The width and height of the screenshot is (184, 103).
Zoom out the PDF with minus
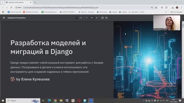[87, 18]
